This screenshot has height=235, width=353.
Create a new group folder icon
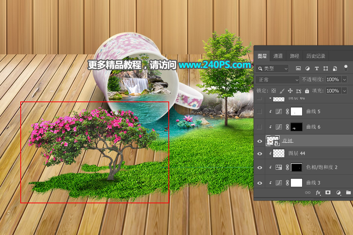tap(348, 192)
